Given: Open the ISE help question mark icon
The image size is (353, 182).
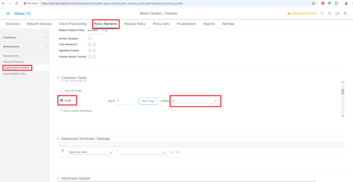Looking at the screenshot, I should [330, 14].
